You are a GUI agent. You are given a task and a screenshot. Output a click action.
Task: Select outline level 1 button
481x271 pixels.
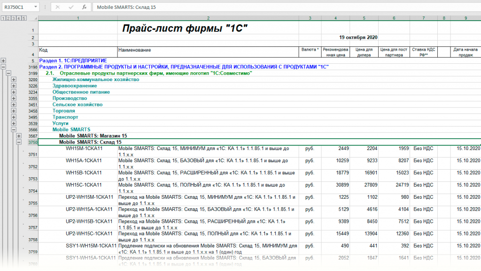coord(3,18)
